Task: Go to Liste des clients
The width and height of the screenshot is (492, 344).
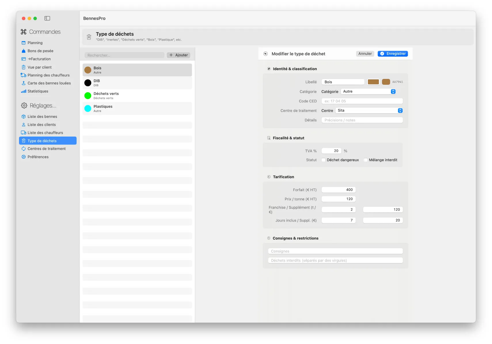Action: (41, 125)
